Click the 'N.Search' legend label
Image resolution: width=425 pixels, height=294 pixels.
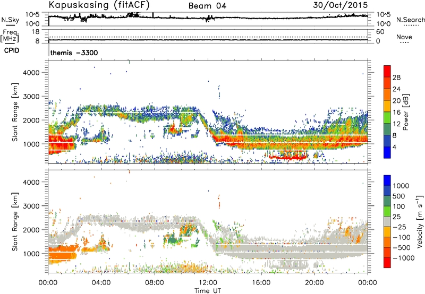(x=411, y=20)
